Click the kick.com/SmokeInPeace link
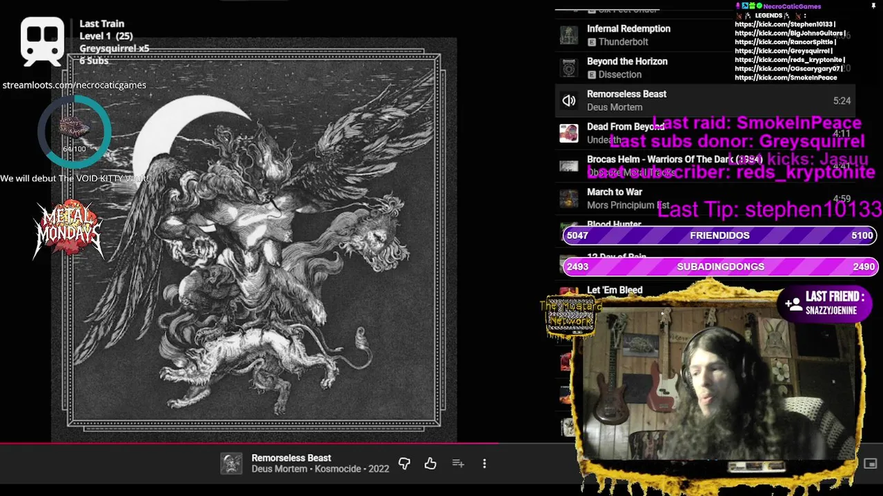The height and width of the screenshot is (496, 883). 786,78
